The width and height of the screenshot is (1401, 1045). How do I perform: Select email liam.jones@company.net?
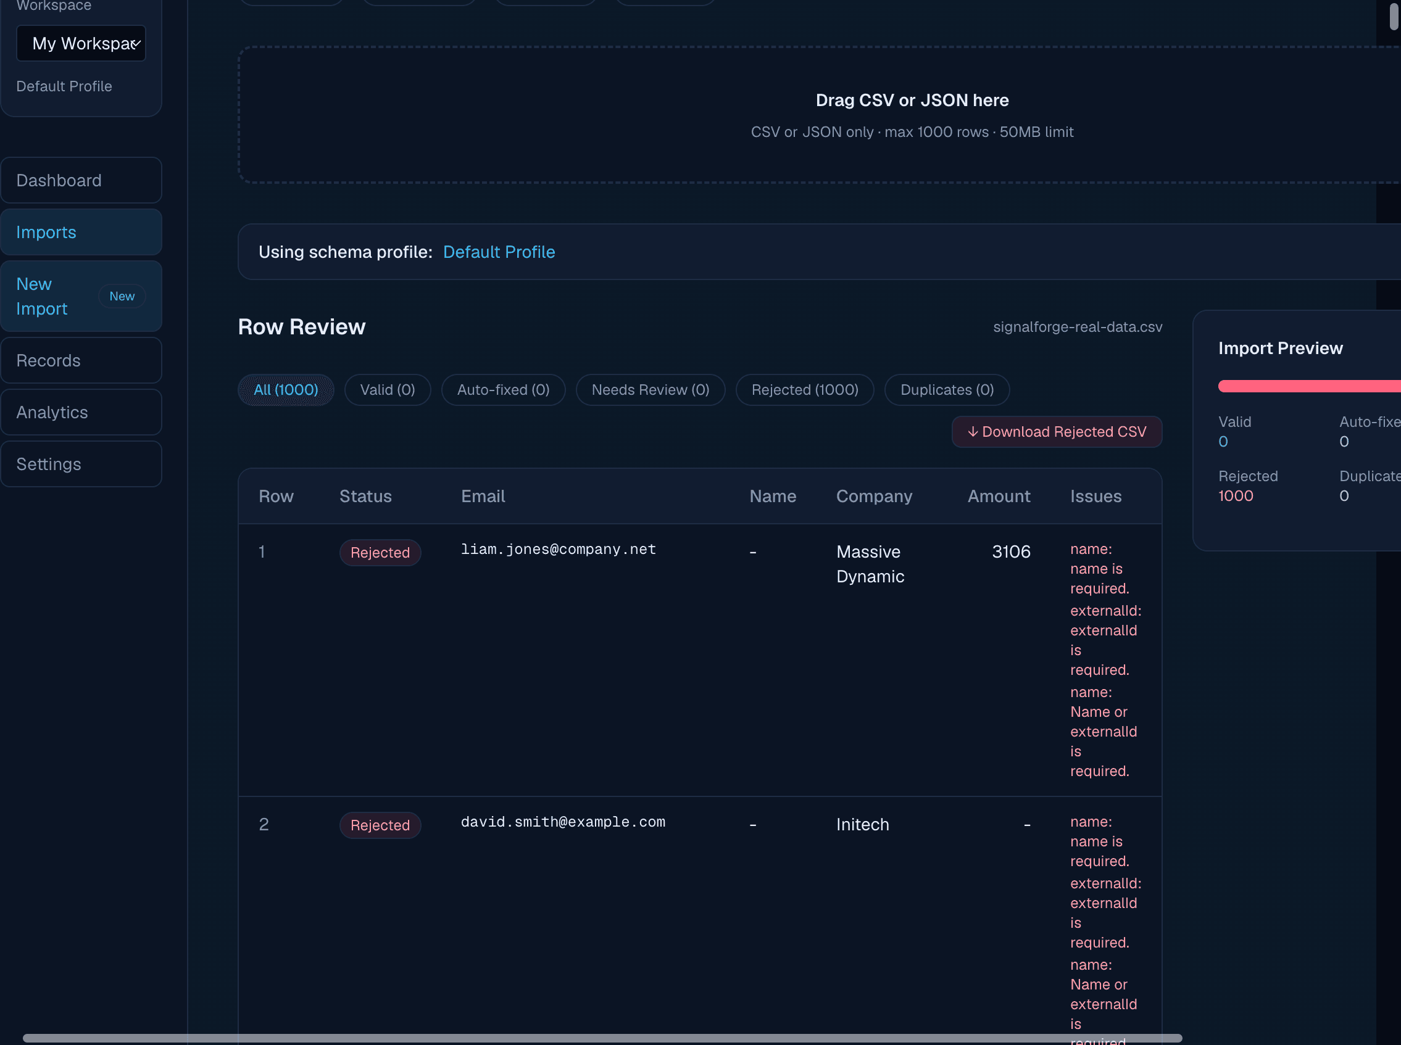(558, 549)
